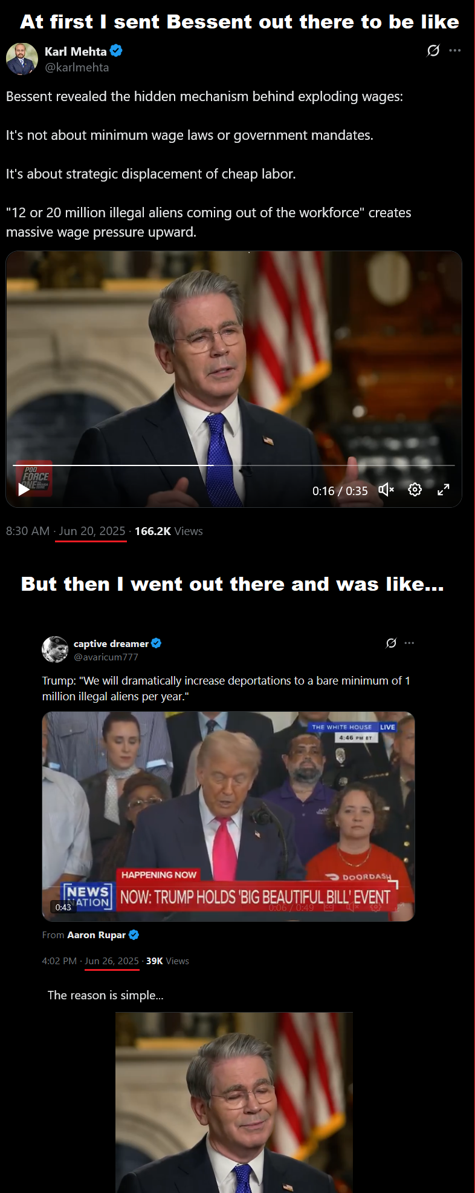Click Karl Mehta's blue verified badge
This screenshot has width=475, height=1193.
pyautogui.click(x=117, y=51)
